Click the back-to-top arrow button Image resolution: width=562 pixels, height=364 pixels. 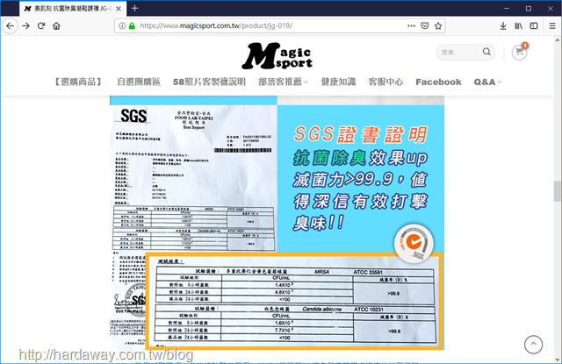533,345
